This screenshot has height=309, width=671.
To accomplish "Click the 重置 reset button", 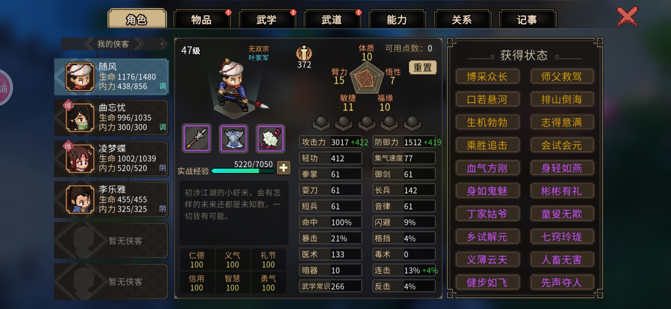I will (x=422, y=68).
